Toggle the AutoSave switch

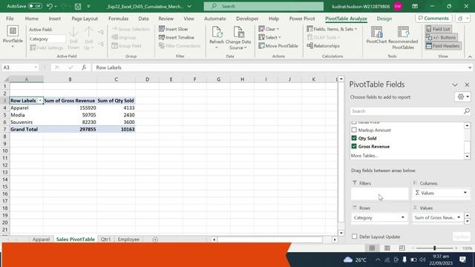35,6
